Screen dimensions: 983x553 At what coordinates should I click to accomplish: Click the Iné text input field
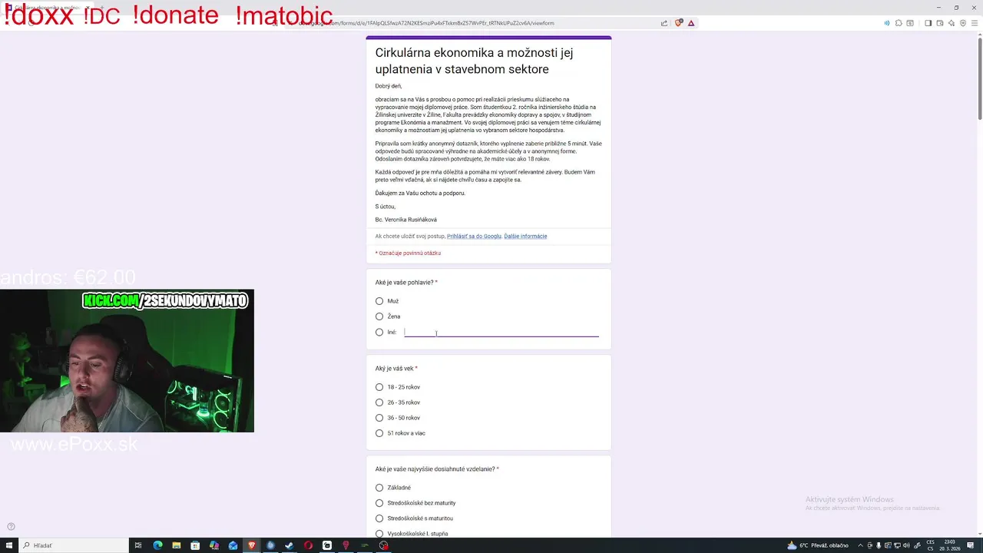(501, 333)
